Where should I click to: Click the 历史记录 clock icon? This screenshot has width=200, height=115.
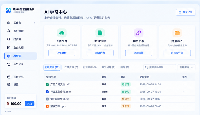click(x=9, y=64)
